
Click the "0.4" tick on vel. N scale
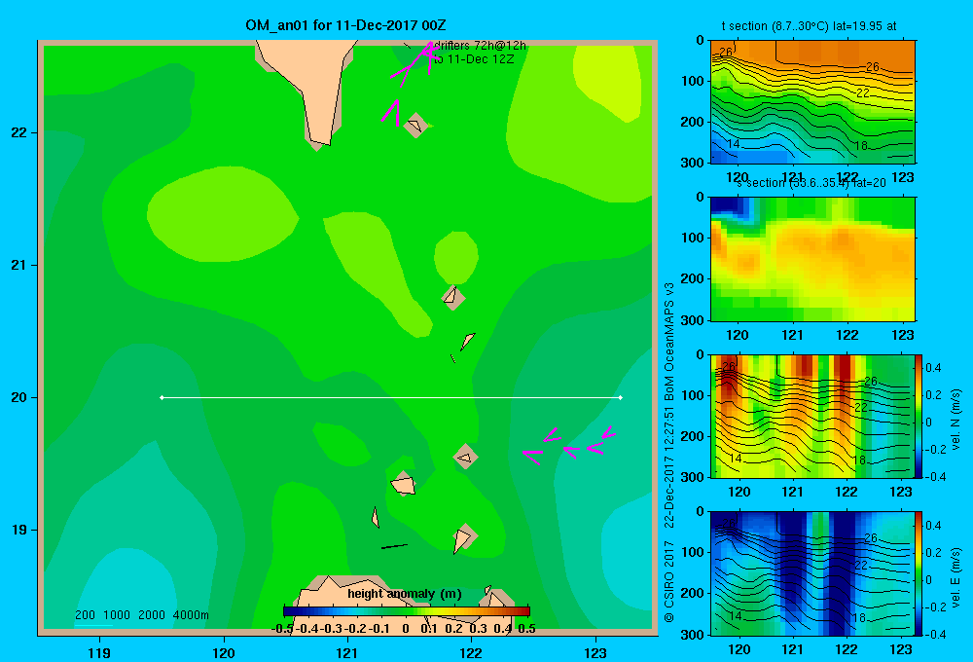pyautogui.click(x=933, y=368)
